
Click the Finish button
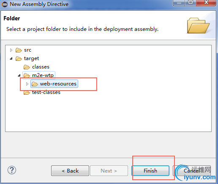point(150,171)
